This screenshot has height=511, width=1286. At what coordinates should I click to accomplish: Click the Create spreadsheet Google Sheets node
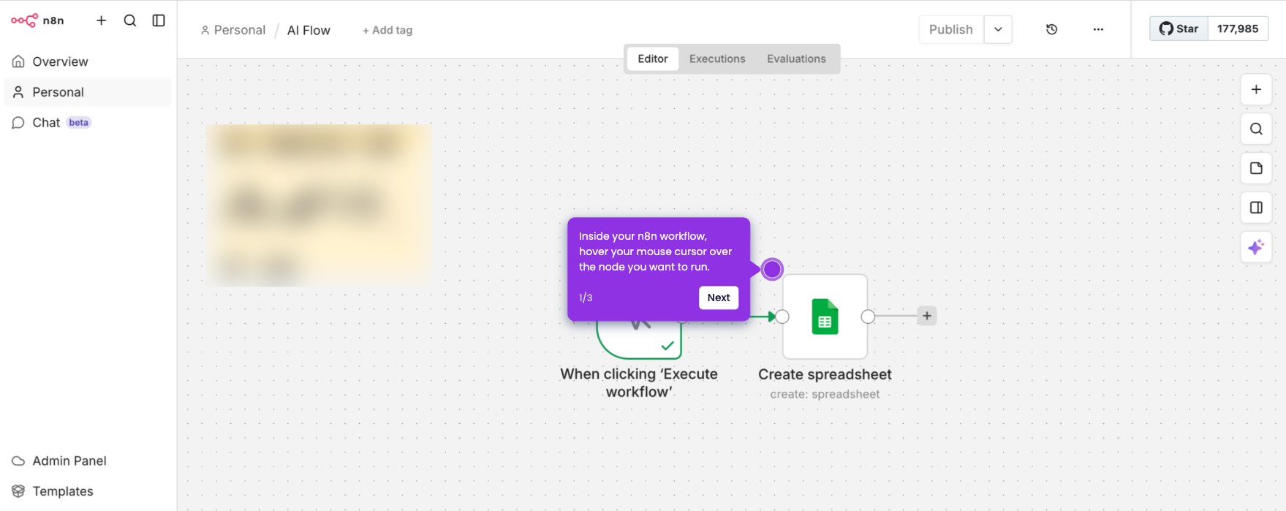click(x=825, y=317)
